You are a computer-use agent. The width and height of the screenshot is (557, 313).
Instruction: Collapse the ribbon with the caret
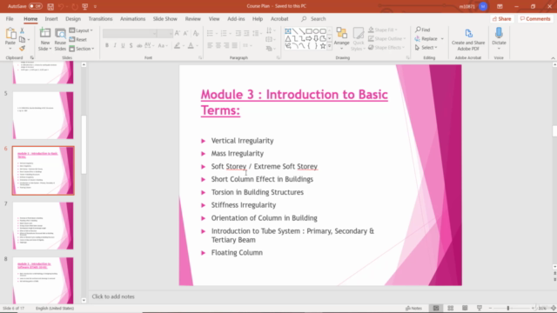coord(553,58)
